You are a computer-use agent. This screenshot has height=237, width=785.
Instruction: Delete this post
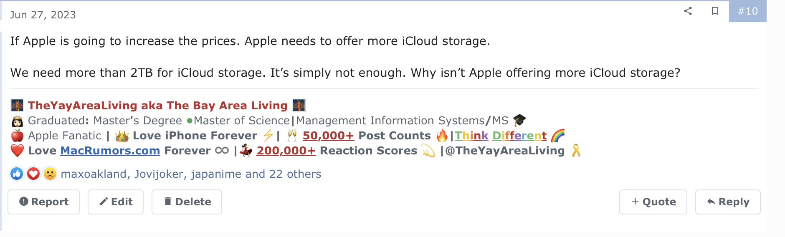(187, 202)
